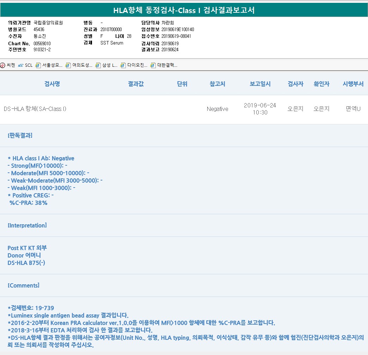Open the 여의도성... favorites link
This screenshot has height=355, width=368.
click(79, 65)
